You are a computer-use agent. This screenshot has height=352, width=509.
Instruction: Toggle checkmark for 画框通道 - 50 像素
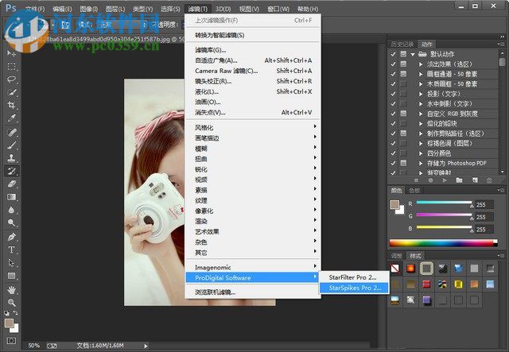393,74
